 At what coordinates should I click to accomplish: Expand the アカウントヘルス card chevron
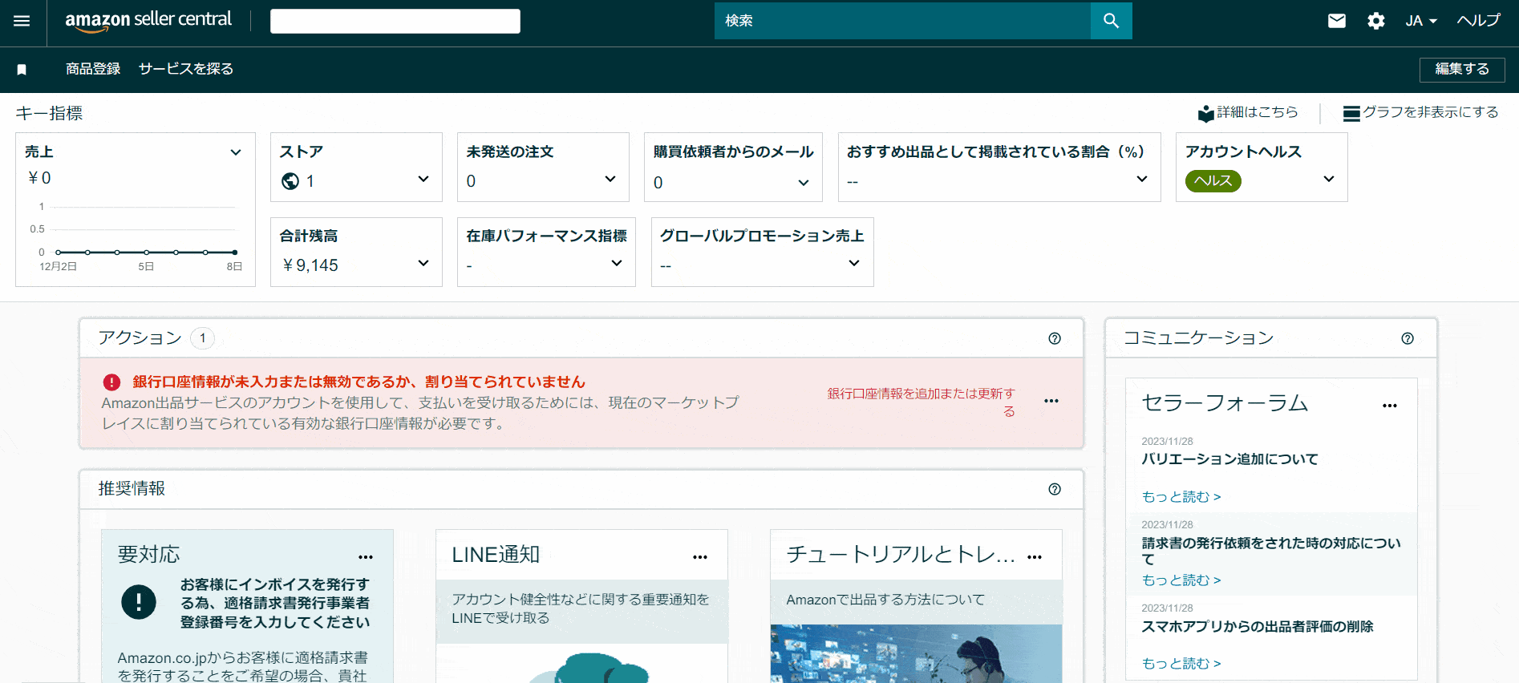click(x=1328, y=179)
